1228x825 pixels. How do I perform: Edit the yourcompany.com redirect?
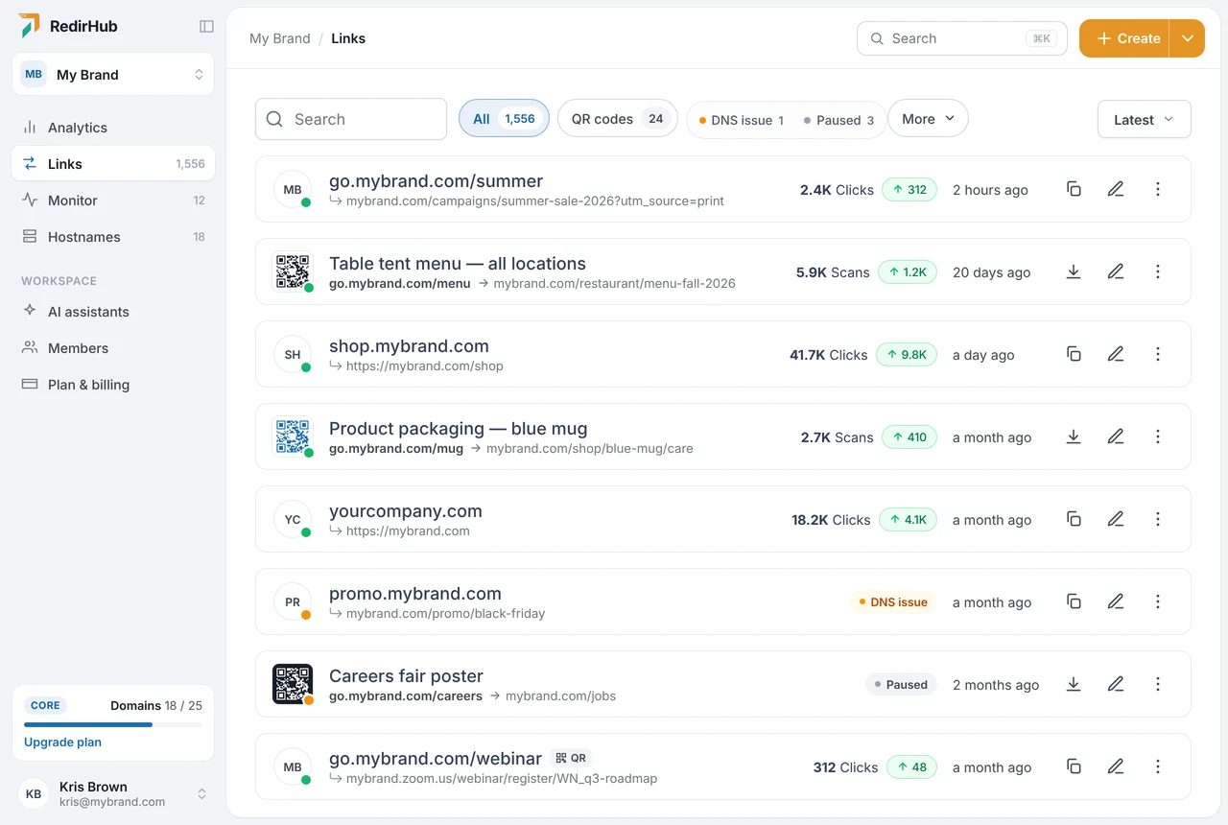click(1116, 519)
